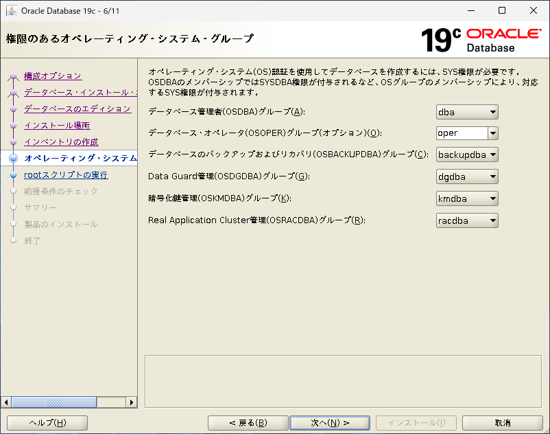
Task: Click the Java installer icon in title bar
Action: 12,11
